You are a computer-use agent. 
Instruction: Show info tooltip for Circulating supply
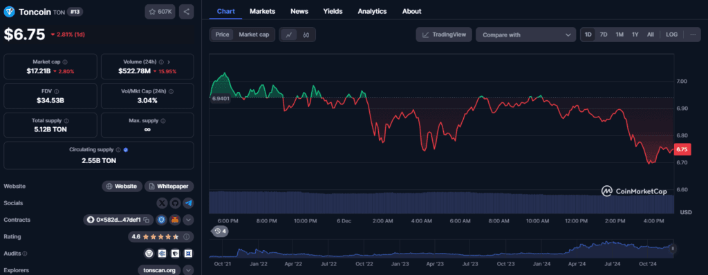click(118, 149)
